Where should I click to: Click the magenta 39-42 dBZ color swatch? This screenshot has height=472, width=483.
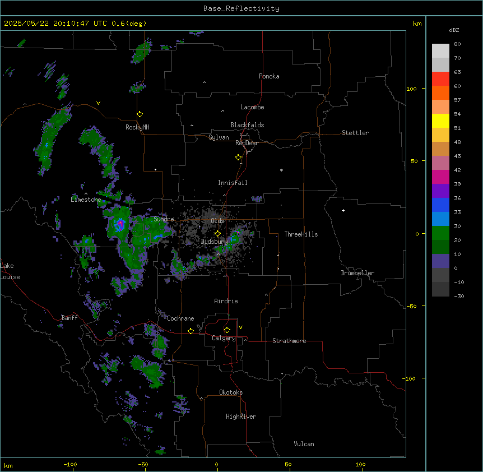point(440,177)
